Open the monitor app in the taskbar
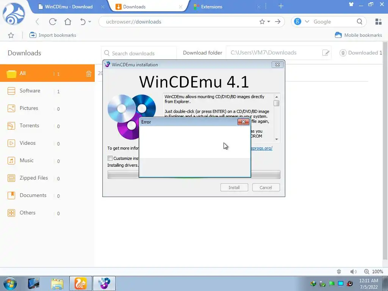The height and width of the screenshot is (291, 388). [x=34, y=283]
